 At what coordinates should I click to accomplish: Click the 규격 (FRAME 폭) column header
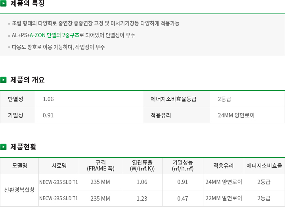pyautogui.click(x=101, y=165)
